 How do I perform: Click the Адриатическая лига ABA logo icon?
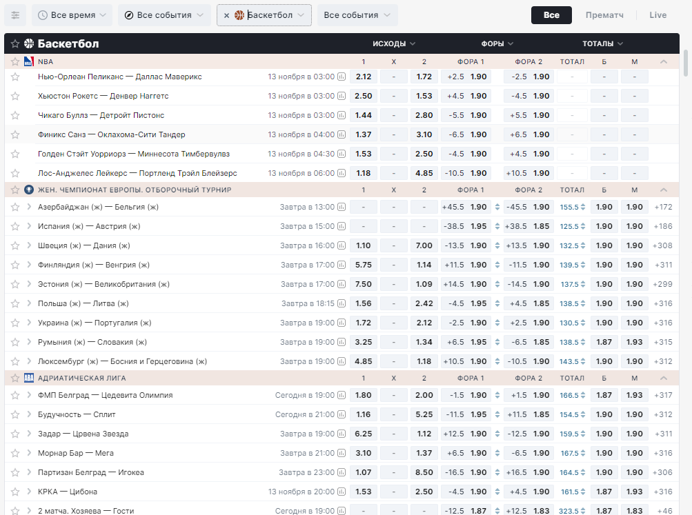(29, 378)
